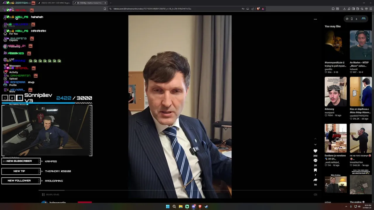The image size is (374, 210).
Task: Open Brave Shields lion icon
Action: click(x=258, y=9)
